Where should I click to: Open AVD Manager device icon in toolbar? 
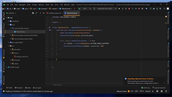point(157,9)
